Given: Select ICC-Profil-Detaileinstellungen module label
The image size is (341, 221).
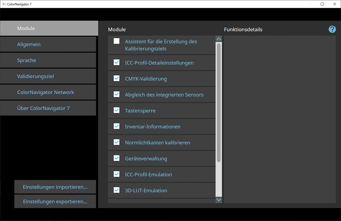Looking at the screenshot, I should [x=159, y=63].
